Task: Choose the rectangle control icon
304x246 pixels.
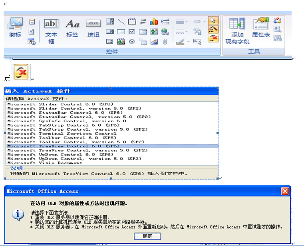Action: tap(121, 32)
